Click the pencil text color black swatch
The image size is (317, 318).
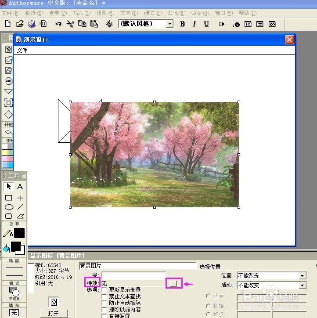tap(19, 233)
